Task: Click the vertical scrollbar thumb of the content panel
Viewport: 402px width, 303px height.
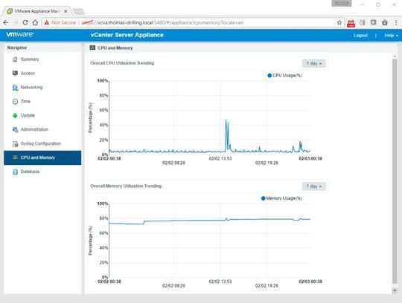Action: [x=395, y=172]
